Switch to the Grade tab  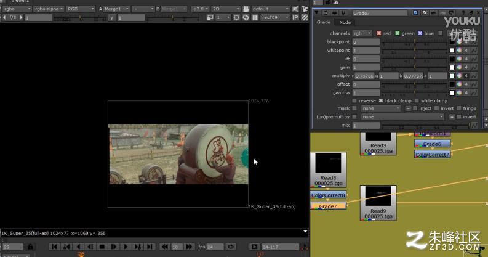[x=323, y=22]
